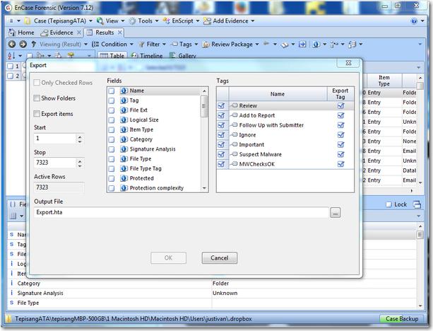Viewport: 433px width, 331px height.
Task: Click the Add Evidence icon
Action: [207, 21]
